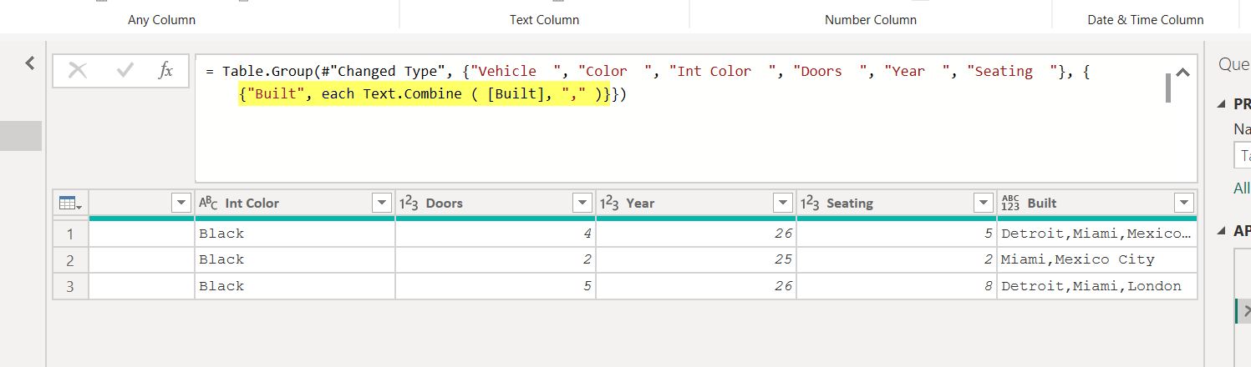Viewport: 1251px width, 367px height.
Task: Click the formula bar vertical scrollbar
Action: click(x=1167, y=88)
